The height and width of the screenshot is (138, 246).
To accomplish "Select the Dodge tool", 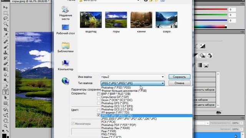I will pyautogui.click(x=5, y=80).
